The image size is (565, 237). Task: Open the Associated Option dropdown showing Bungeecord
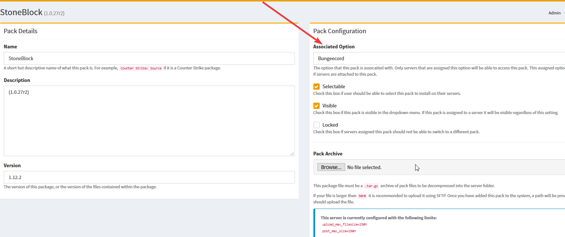point(438,58)
